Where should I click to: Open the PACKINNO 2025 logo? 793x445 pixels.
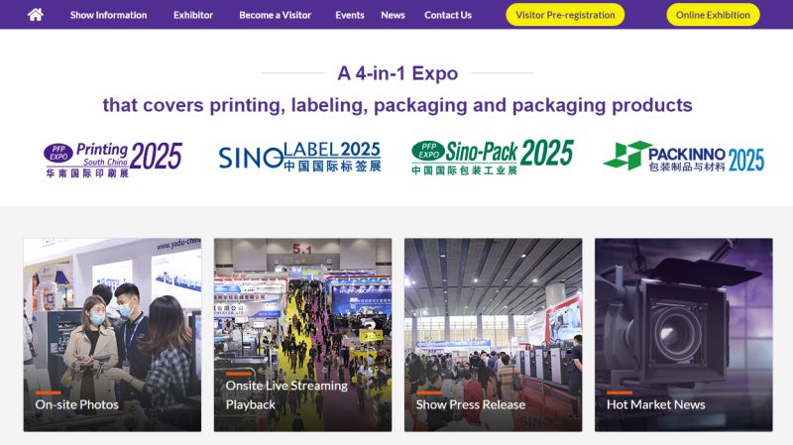pos(684,157)
